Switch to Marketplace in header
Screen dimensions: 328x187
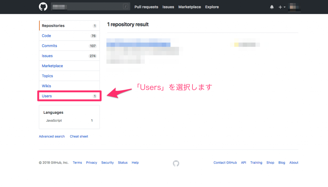(190, 7)
